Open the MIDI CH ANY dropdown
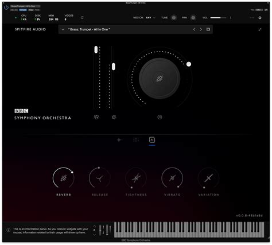This screenshot has height=245, width=272. (x=150, y=18)
